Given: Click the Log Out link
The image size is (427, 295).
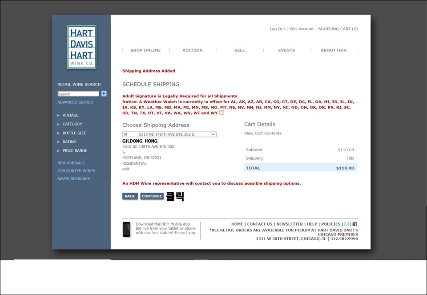Looking at the screenshot, I should tap(277, 29).
